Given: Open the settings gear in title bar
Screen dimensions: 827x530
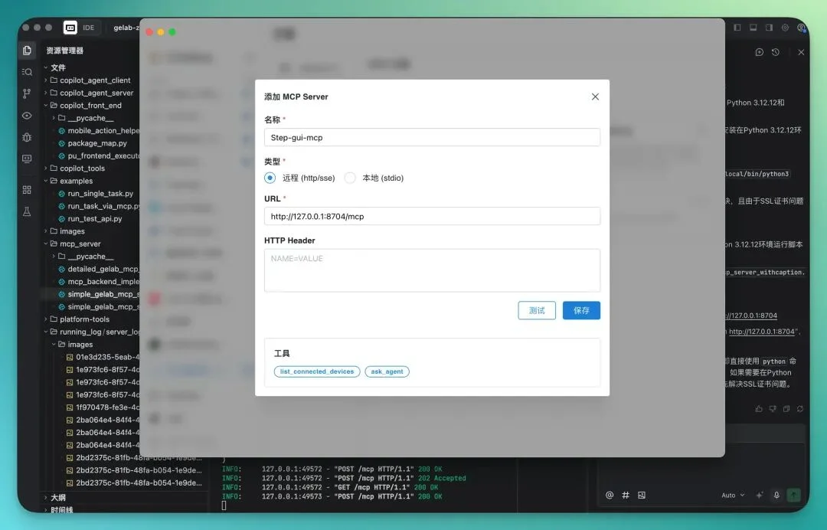Looking at the screenshot, I should [785, 28].
